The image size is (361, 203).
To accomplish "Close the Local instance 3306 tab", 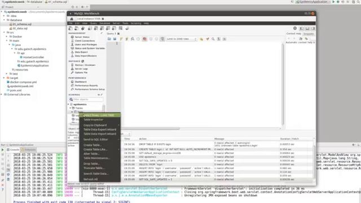I will coord(103,19).
